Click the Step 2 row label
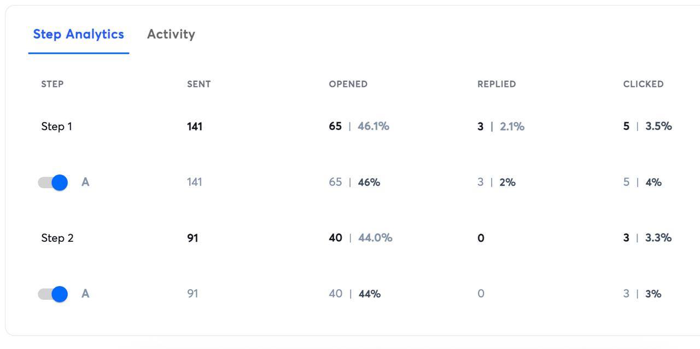 57,238
